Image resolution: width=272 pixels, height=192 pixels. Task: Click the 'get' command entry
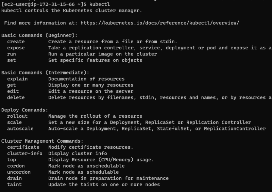coord(11,85)
